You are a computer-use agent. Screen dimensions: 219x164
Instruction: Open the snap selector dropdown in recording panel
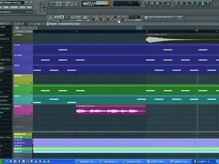(x=135, y=17)
